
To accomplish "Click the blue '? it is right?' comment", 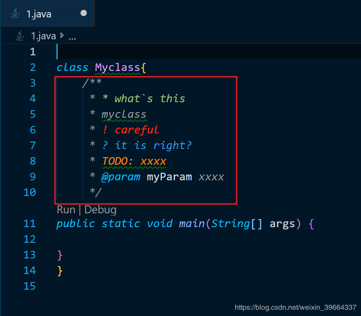I will tap(147, 146).
